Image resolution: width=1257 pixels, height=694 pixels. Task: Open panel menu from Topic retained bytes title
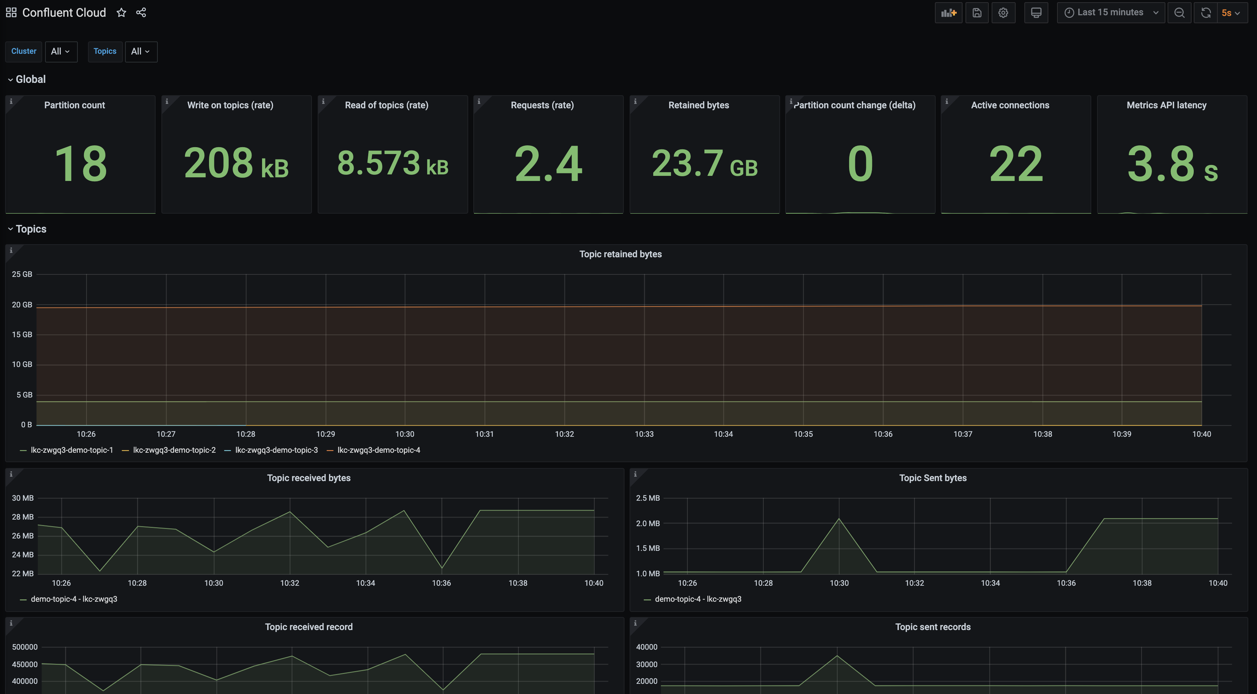point(621,254)
